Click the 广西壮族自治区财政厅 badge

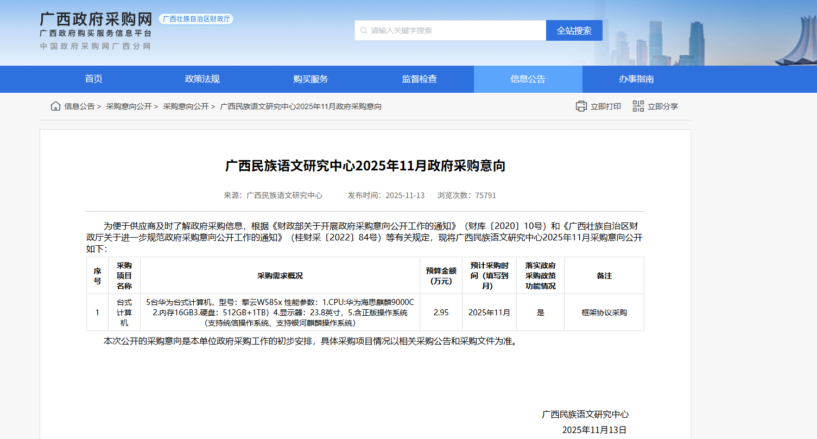[196, 19]
